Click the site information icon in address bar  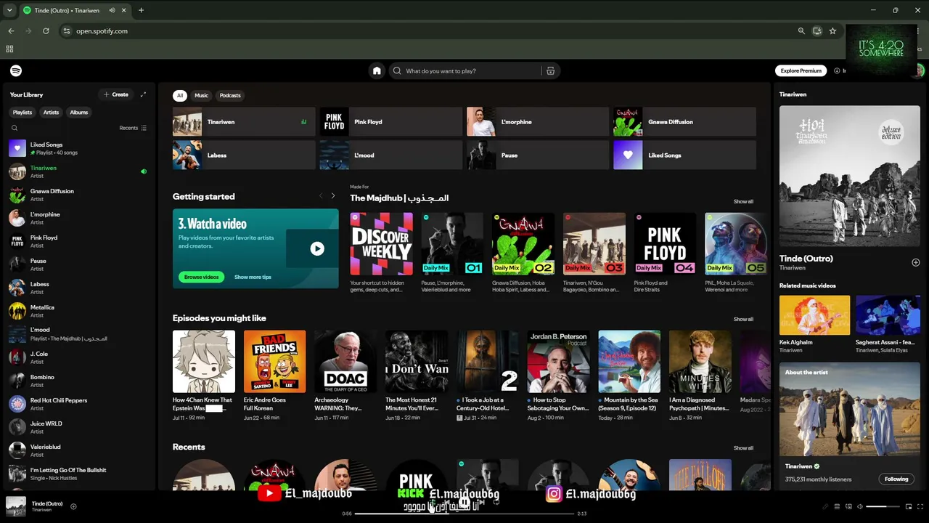pyautogui.click(x=67, y=31)
